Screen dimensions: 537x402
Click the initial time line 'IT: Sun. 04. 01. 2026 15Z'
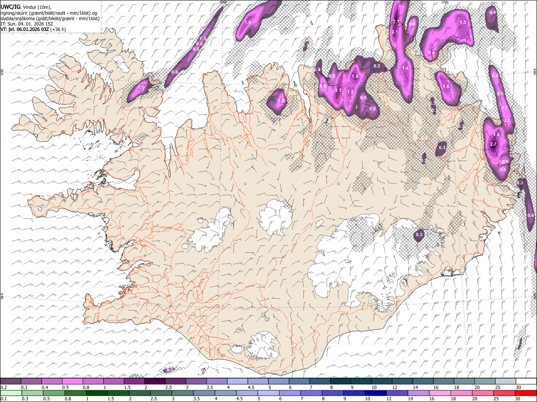[x=27, y=24]
